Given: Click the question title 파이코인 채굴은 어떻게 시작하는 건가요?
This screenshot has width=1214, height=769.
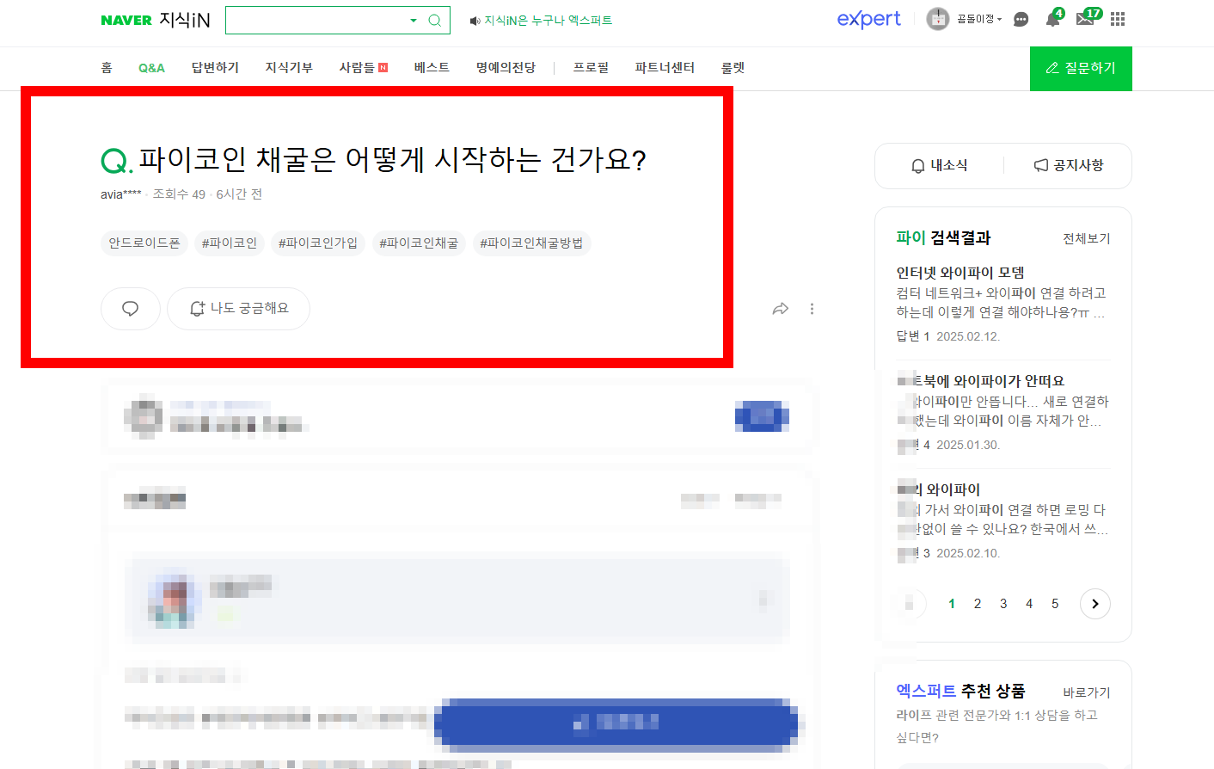Looking at the screenshot, I should point(392,159).
